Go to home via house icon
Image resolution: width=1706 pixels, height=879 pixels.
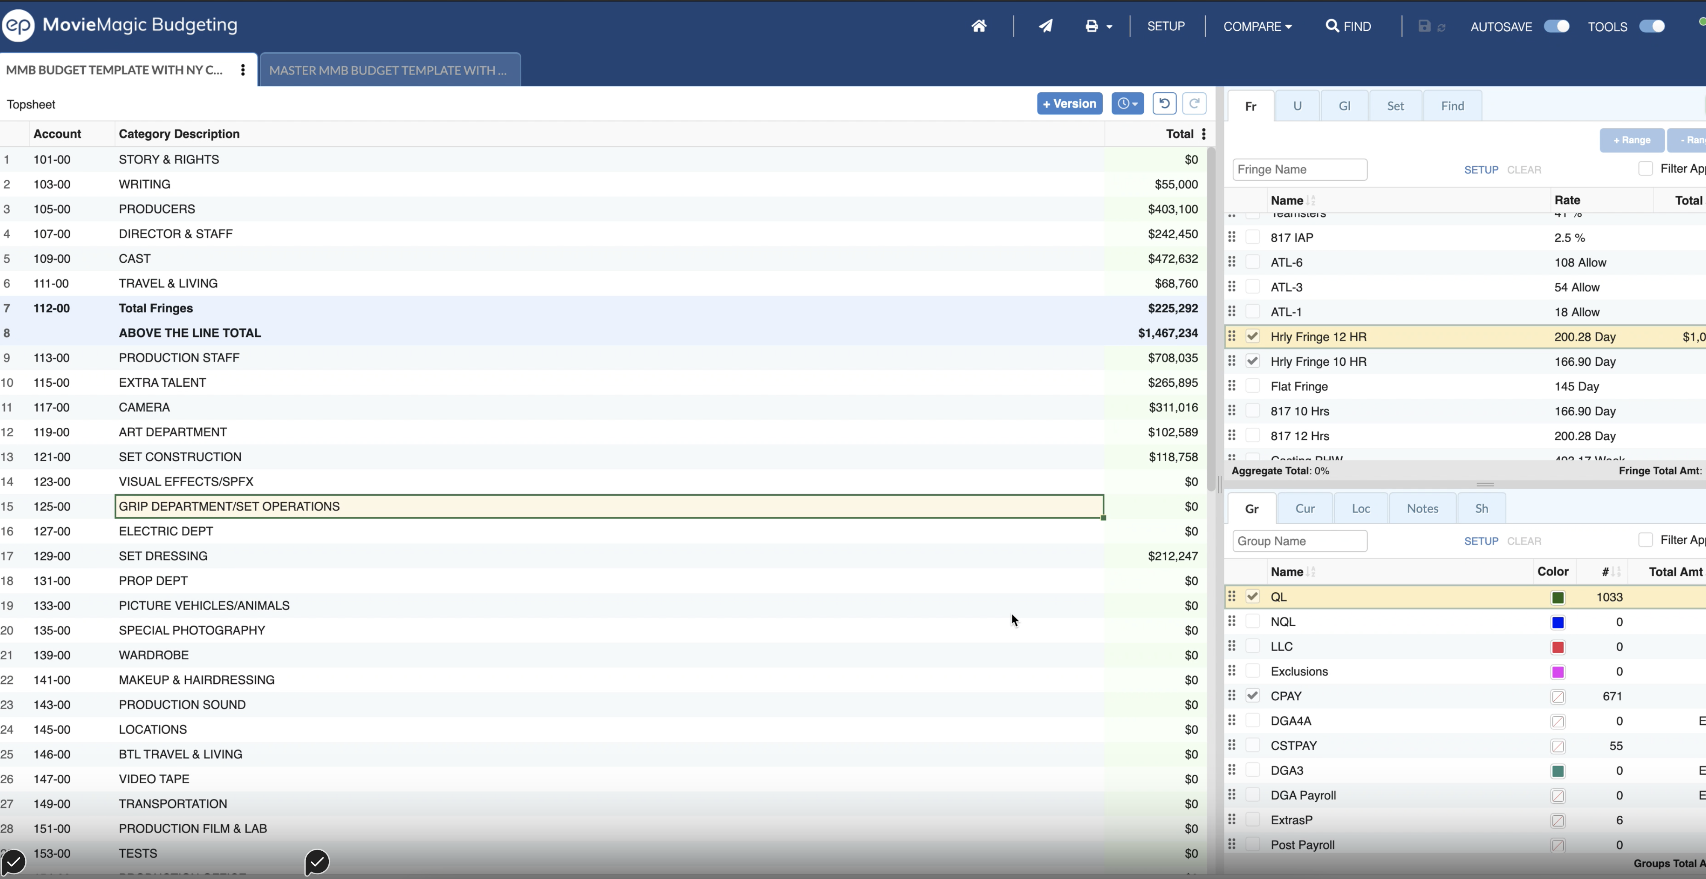pyautogui.click(x=979, y=26)
